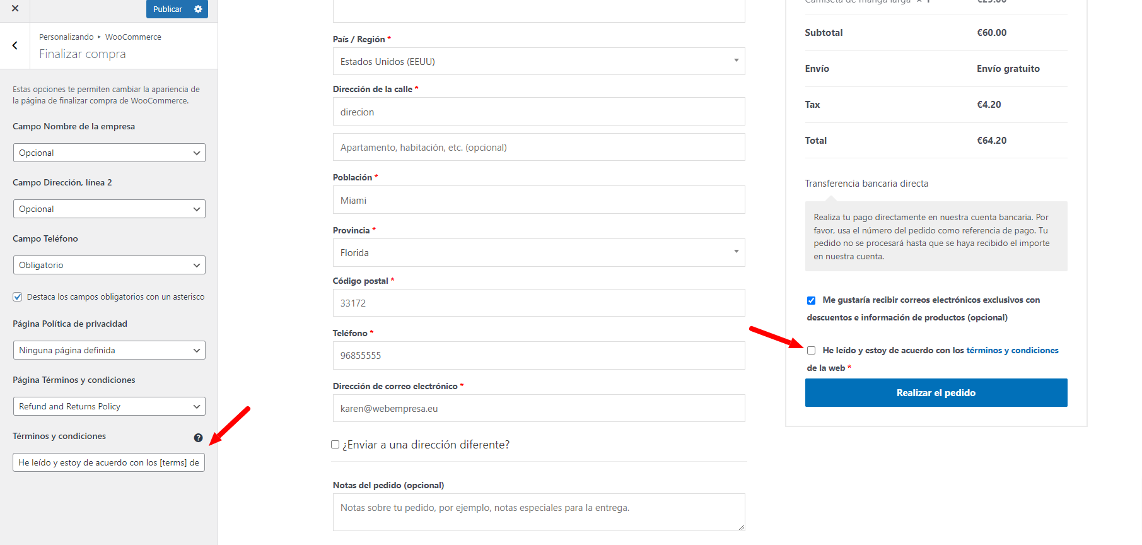Click the Código postal field
Viewport: 1142px width, 545px height.
[539, 303]
